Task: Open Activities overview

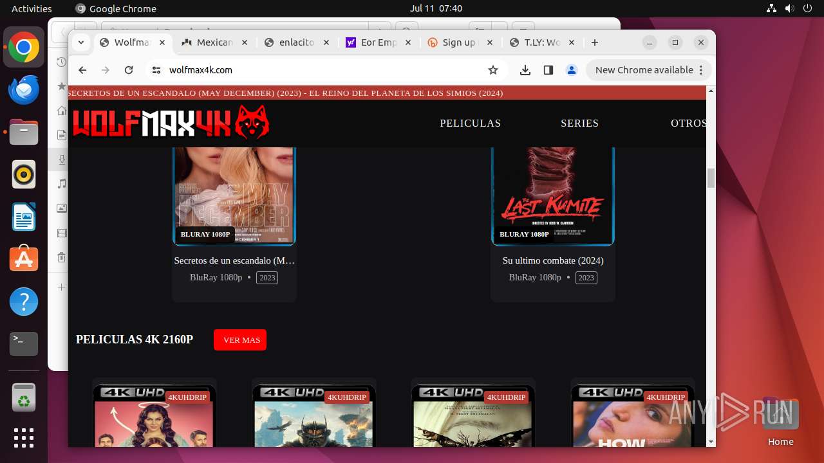Action: click(32, 8)
